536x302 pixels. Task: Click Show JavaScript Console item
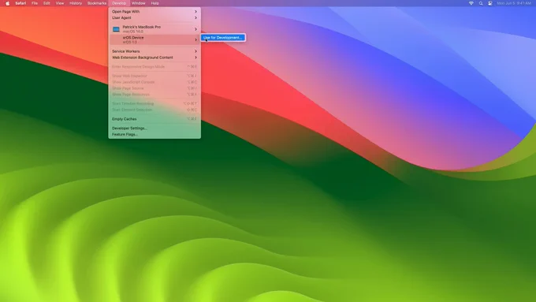click(154, 82)
